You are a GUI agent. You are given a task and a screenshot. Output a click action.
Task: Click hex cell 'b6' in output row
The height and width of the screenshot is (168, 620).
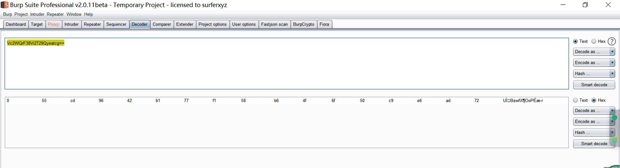coord(276,100)
